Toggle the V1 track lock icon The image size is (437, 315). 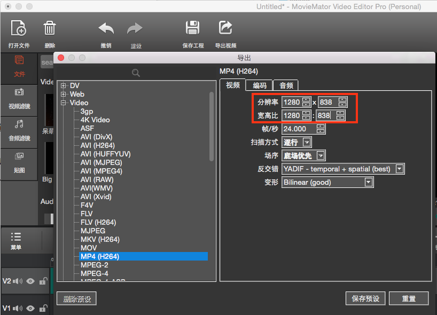point(43,308)
